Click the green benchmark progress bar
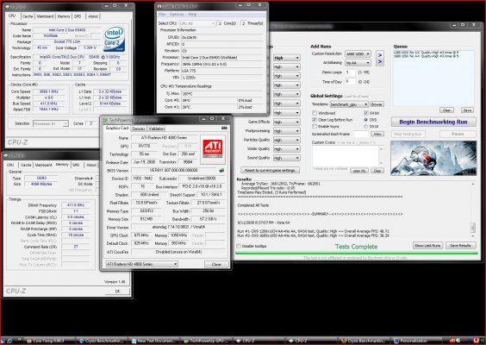Image resolution: width=486 pixels, height=345 pixels. pyautogui.click(x=357, y=254)
